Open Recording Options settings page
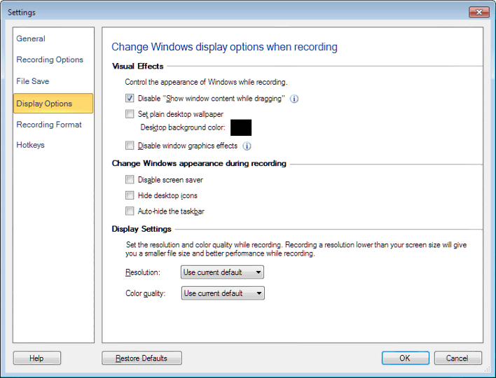 coord(50,59)
